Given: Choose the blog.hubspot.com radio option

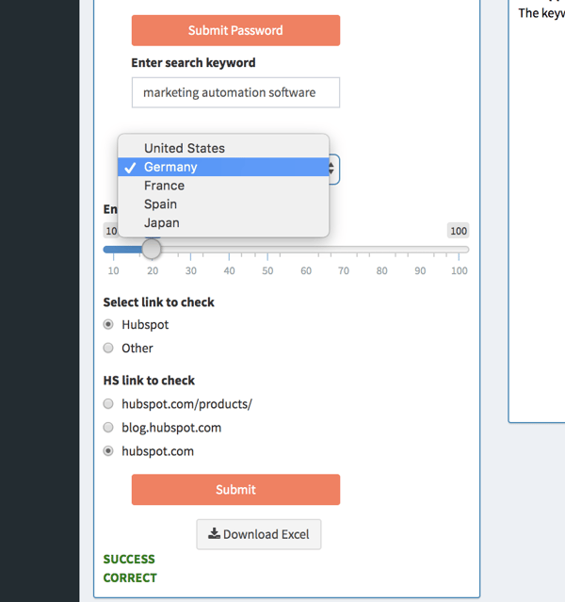Looking at the screenshot, I should (x=108, y=428).
